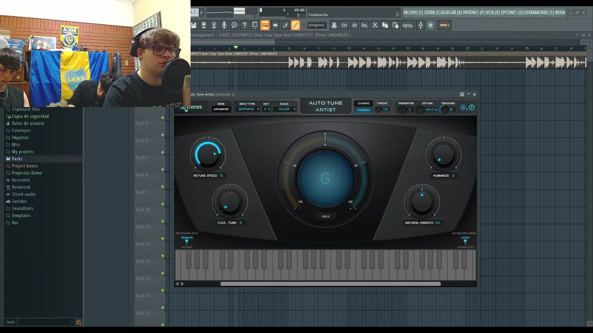The width and height of the screenshot is (593, 333).
Task: Open Auto-Tune help question mark icon
Action: [472, 108]
